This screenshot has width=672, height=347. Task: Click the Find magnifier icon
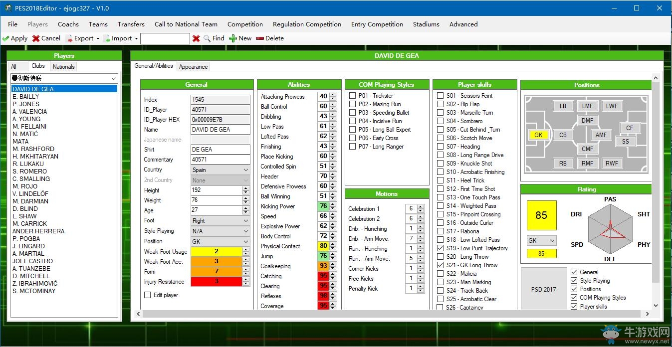coord(207,38)
